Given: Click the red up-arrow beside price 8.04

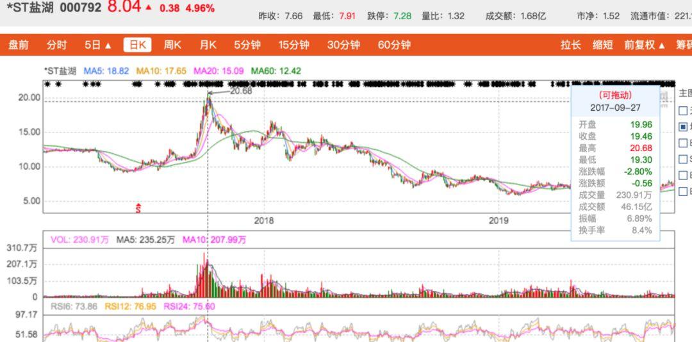Looking at the screenshot, I should [149, 8].
